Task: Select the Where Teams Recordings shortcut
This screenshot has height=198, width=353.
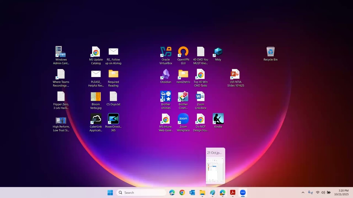Action: (x=61, y=78)
